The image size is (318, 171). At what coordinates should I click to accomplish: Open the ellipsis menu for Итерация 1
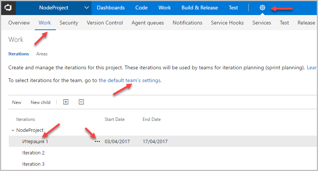click(97, 142)
